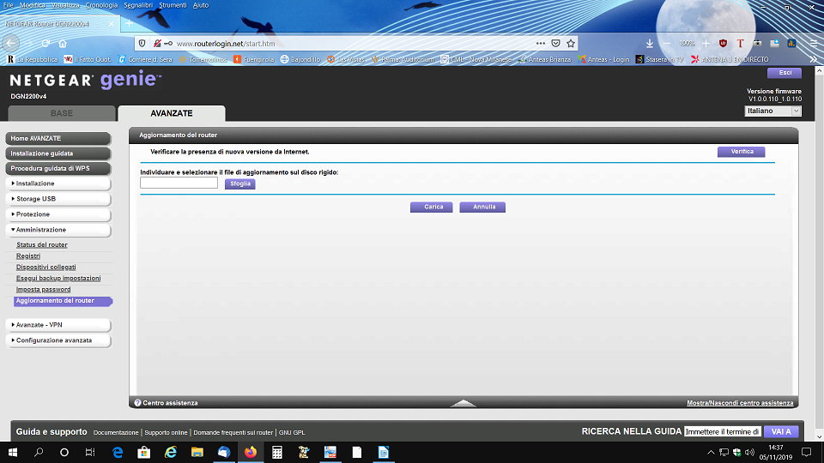Show more bookmarks chevron
The height and width of the screenshot is (463, 824).
814,59
